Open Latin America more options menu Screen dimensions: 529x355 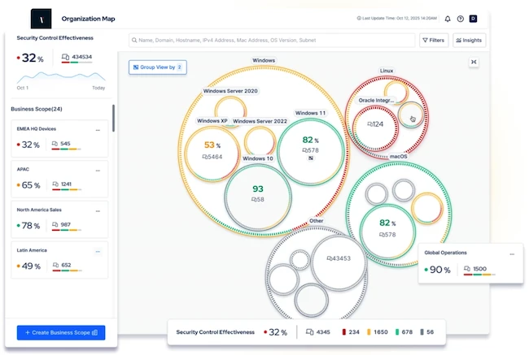pos(98,251)
